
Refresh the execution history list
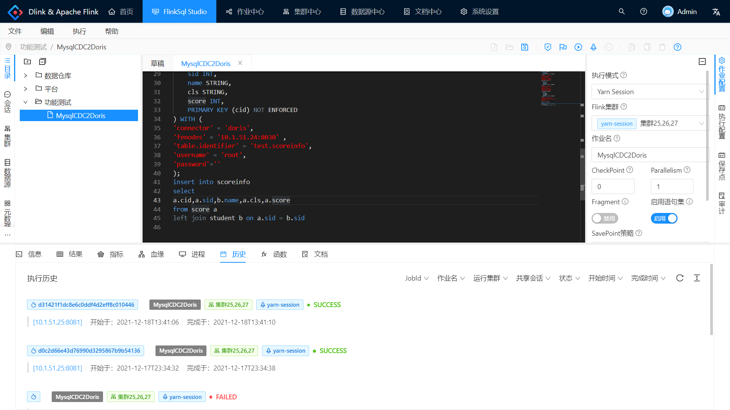pyautogui.click(x=680, y=278)
